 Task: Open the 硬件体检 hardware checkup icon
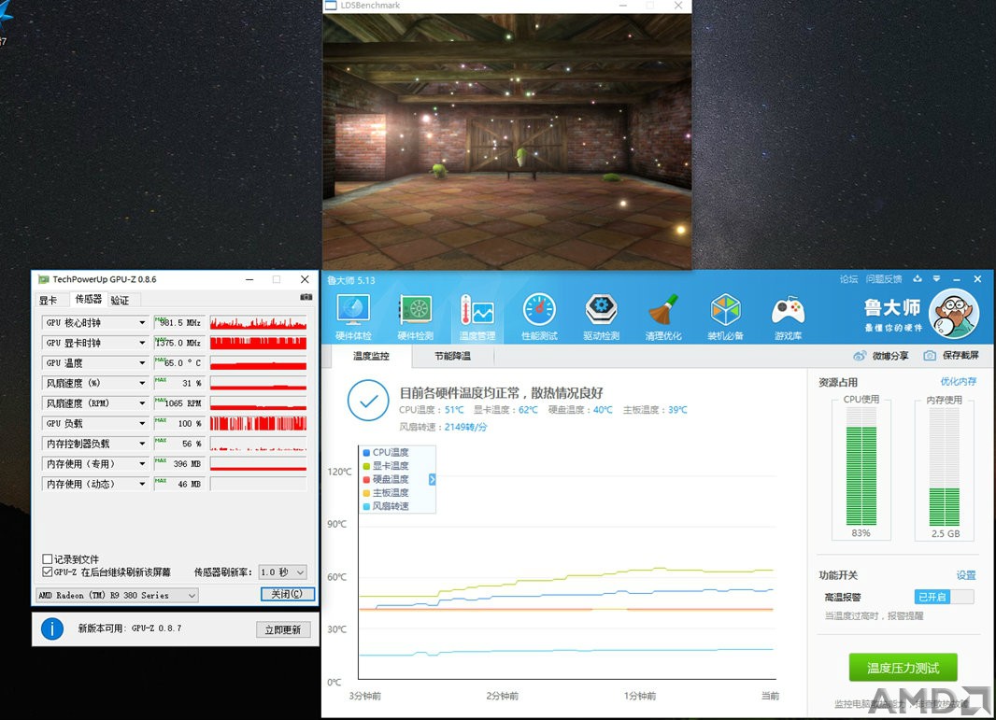click(x=353, y=318)
